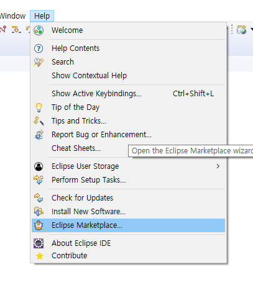Open Tip of the Day

[128, 107]
